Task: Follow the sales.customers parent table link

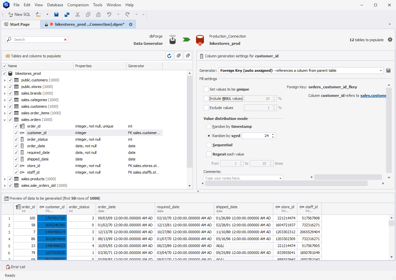Action: click(373, 96)
